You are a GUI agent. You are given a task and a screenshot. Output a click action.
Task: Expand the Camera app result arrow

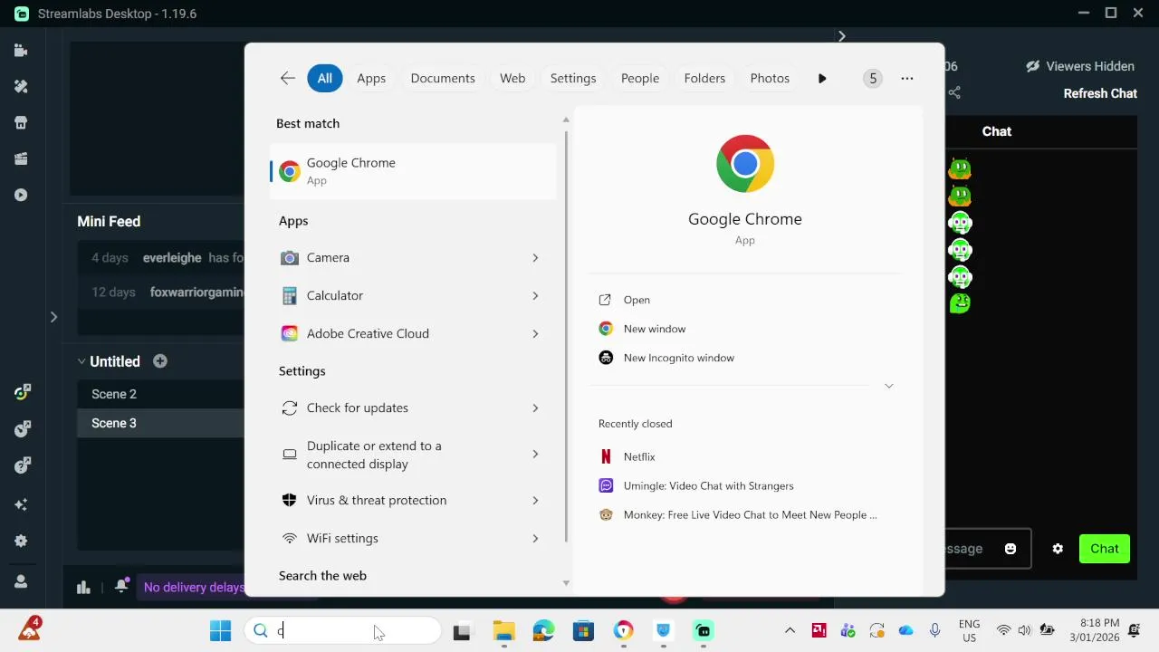coord(535,258)
